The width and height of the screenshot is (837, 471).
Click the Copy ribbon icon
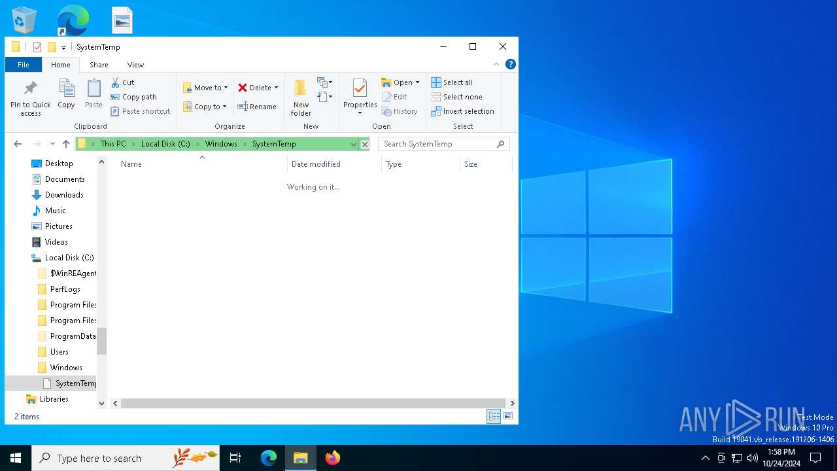tap(66, 94)
